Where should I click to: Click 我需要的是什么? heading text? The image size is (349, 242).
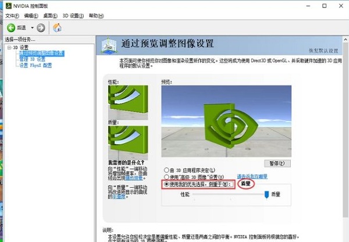click(126, 162)
